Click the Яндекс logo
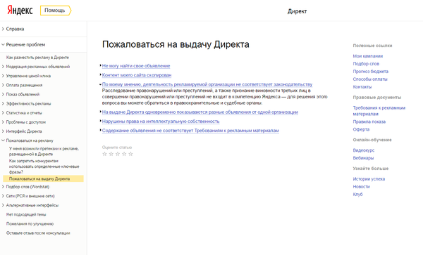Screen dimensions: 423x255 (20, 11)
